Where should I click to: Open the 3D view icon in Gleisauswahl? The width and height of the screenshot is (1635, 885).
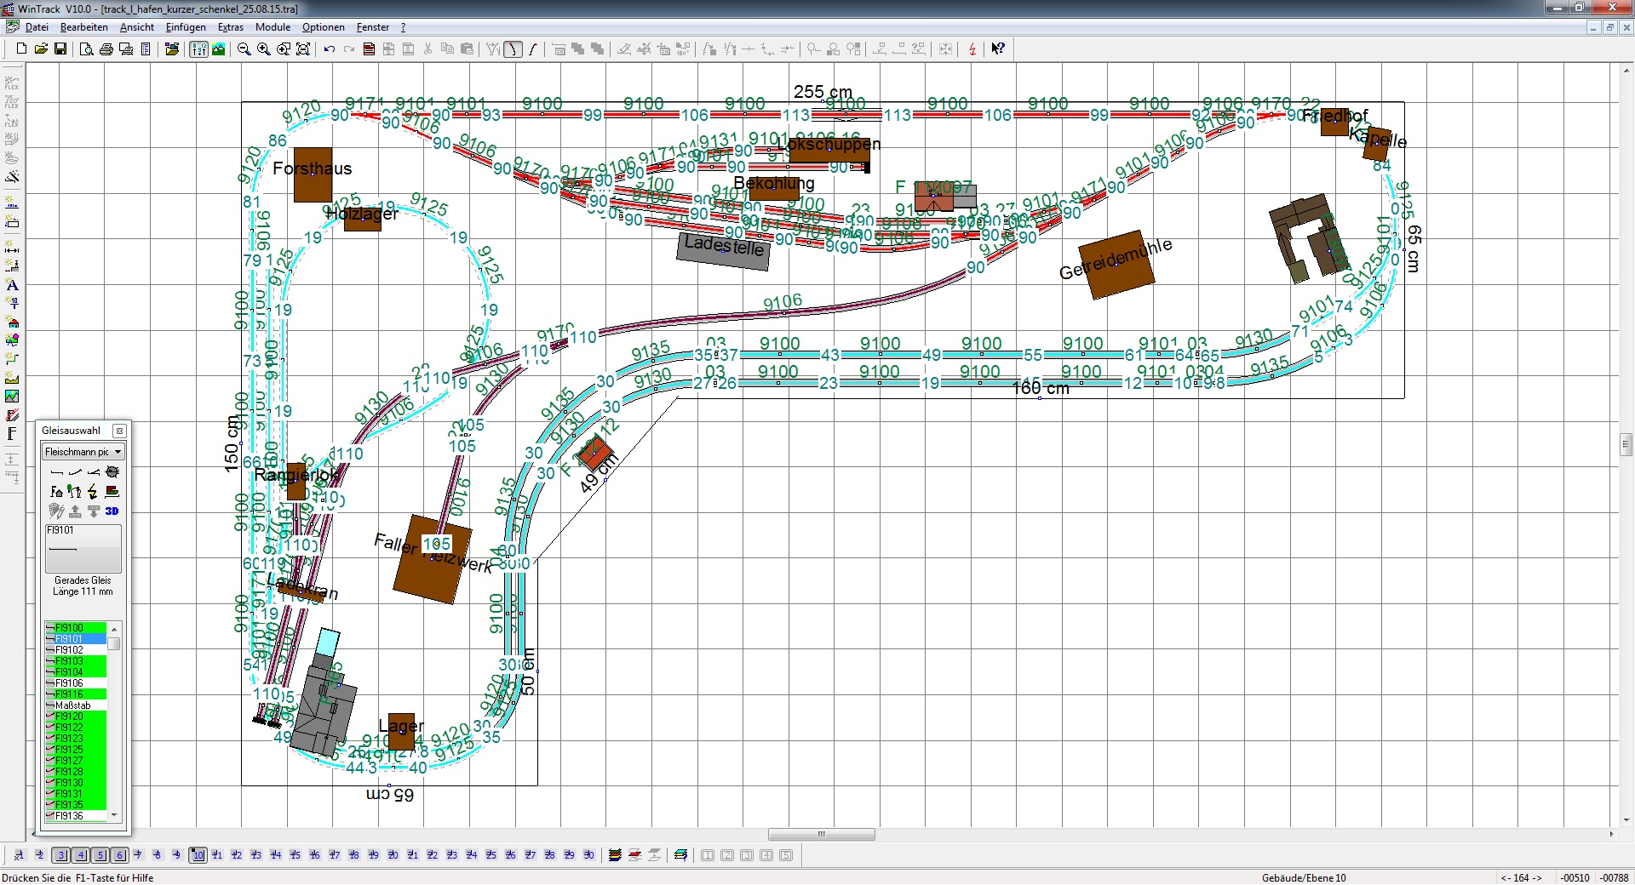112,511
